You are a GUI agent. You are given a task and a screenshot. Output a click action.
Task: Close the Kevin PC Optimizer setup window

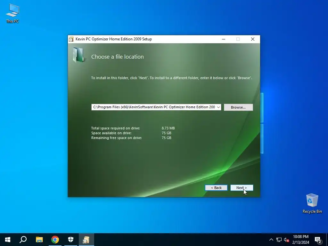coord(253,39)
